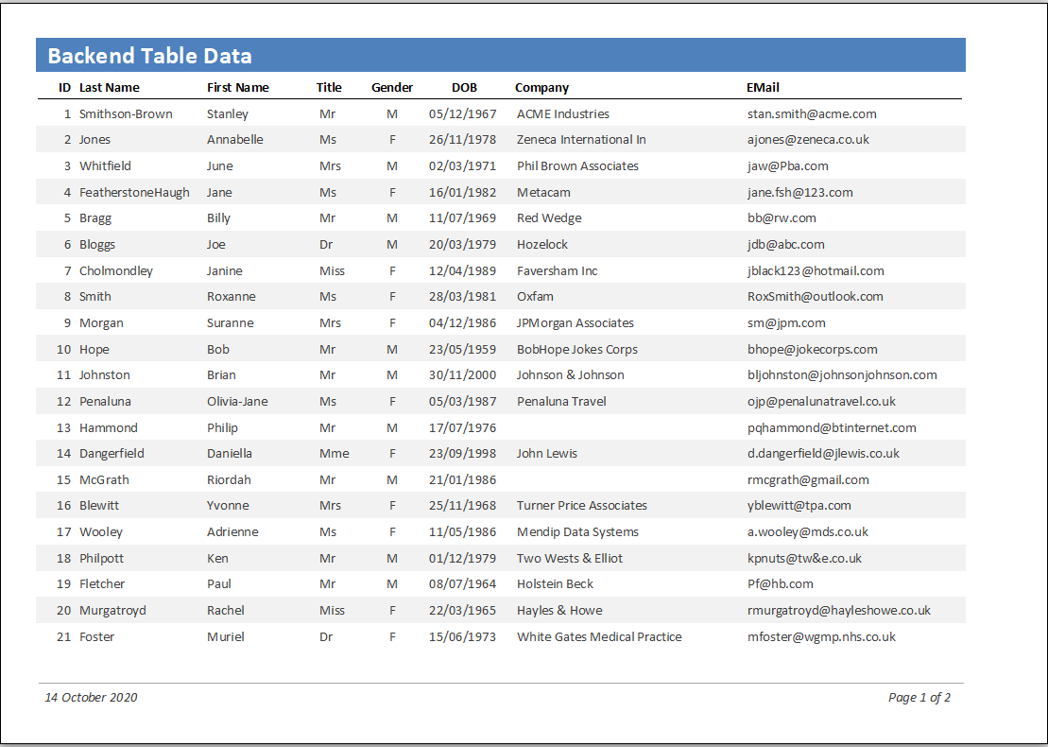
Task: Click email bljohnston@johnsonjohnson.com
Action: 842,375
